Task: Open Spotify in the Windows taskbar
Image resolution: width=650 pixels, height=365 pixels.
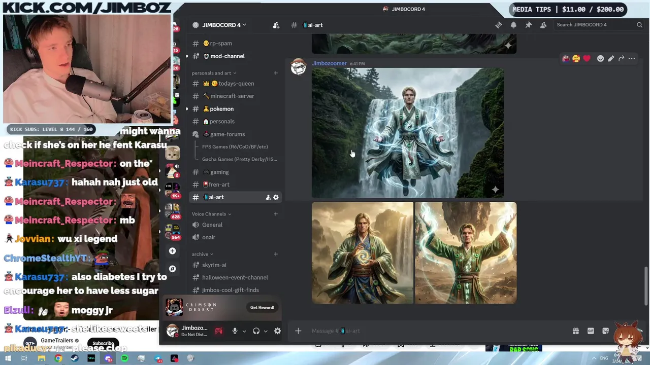Action: pos(124,359)
